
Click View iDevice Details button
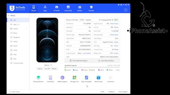(x=106, y=61)
